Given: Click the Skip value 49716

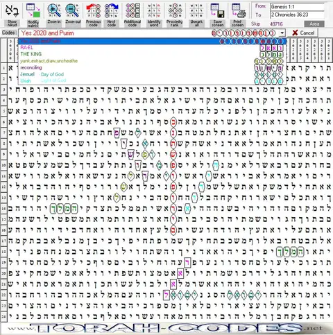Looking at the screenshot, I should [276, 24].
